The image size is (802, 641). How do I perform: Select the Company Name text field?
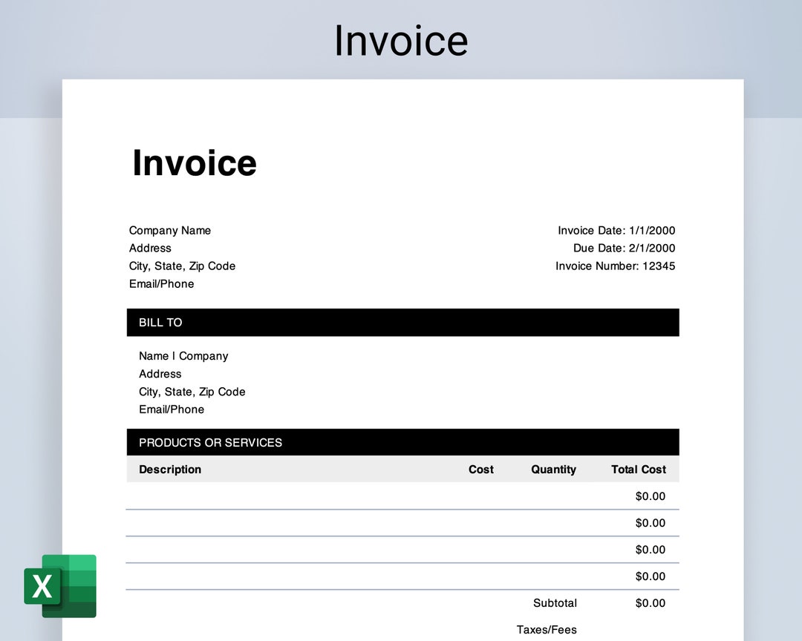pos(170,230)
